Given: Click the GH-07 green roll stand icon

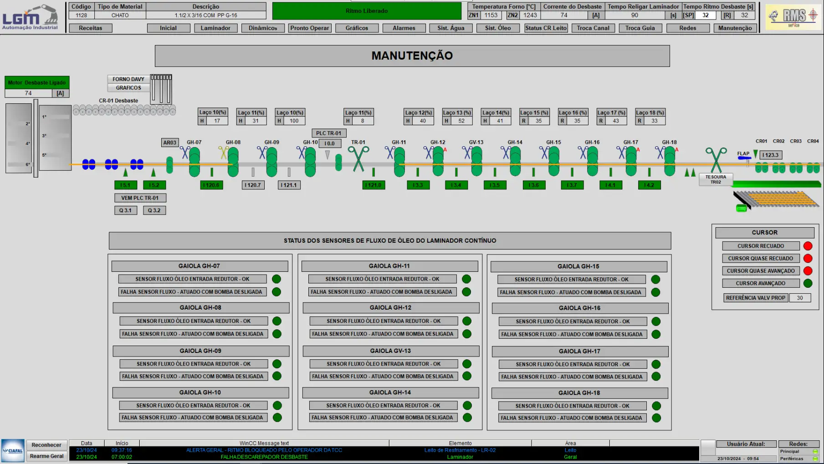Looking at the screenshot, I should coord(194,162).
